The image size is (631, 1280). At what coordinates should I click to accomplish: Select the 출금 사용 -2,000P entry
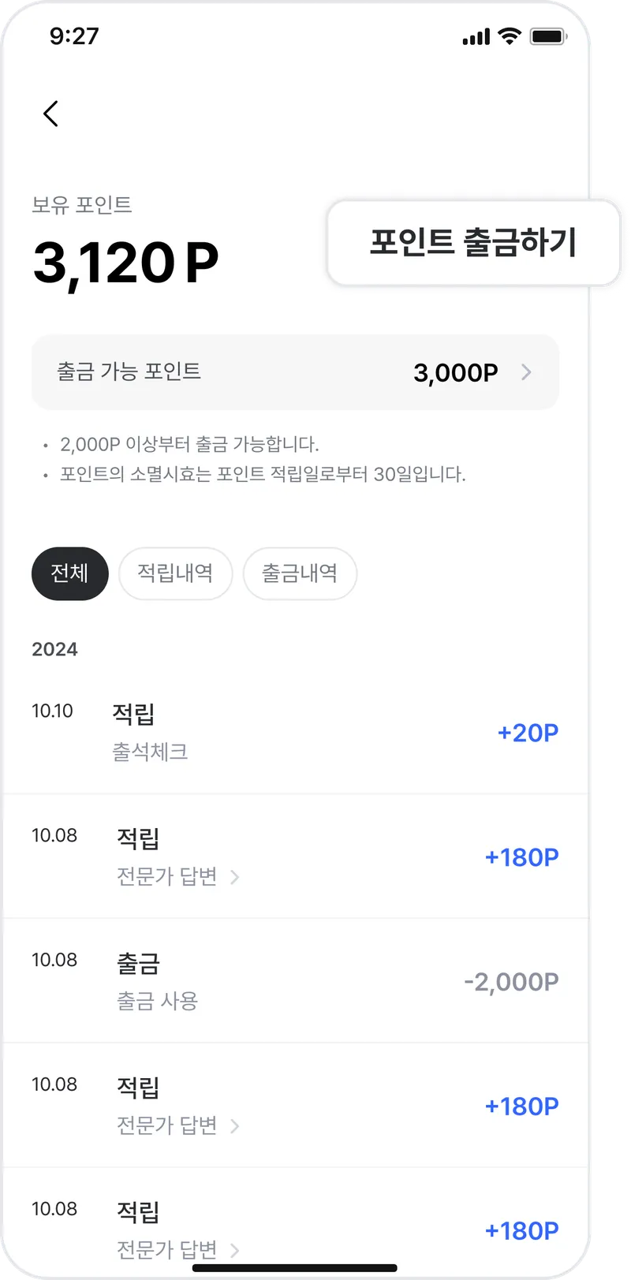(x=295, y=980)
